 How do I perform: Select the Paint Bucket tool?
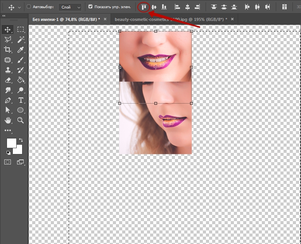(21, 80)
